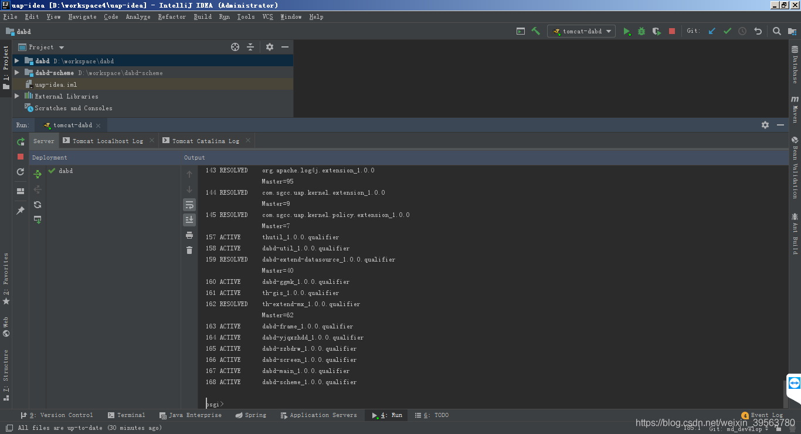Click the Run Anything icon near the hammer
This screenshot has height=434, width=801.
pos(521,31)
